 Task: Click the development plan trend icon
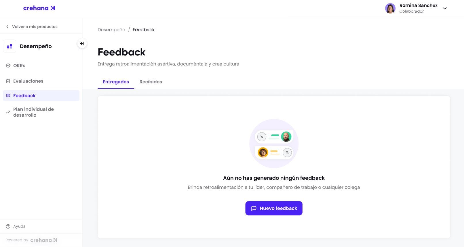coord(8,112)
